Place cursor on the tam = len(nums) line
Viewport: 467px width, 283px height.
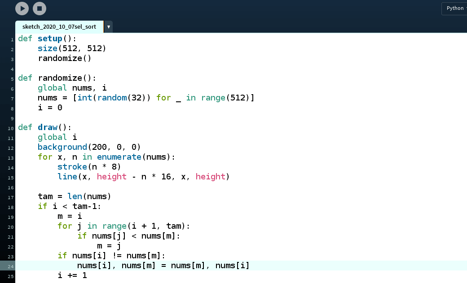(x=74, y=196)
